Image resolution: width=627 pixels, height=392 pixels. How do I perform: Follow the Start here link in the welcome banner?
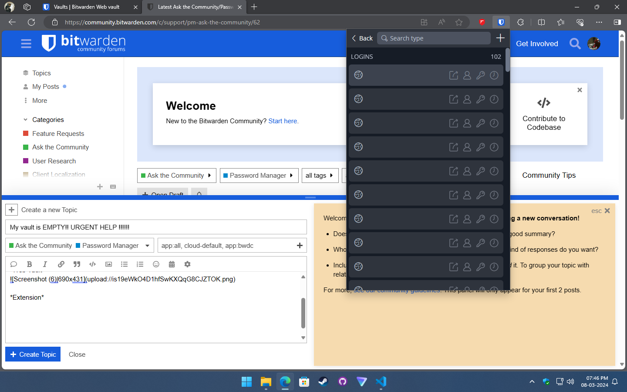tap(283, 121)
